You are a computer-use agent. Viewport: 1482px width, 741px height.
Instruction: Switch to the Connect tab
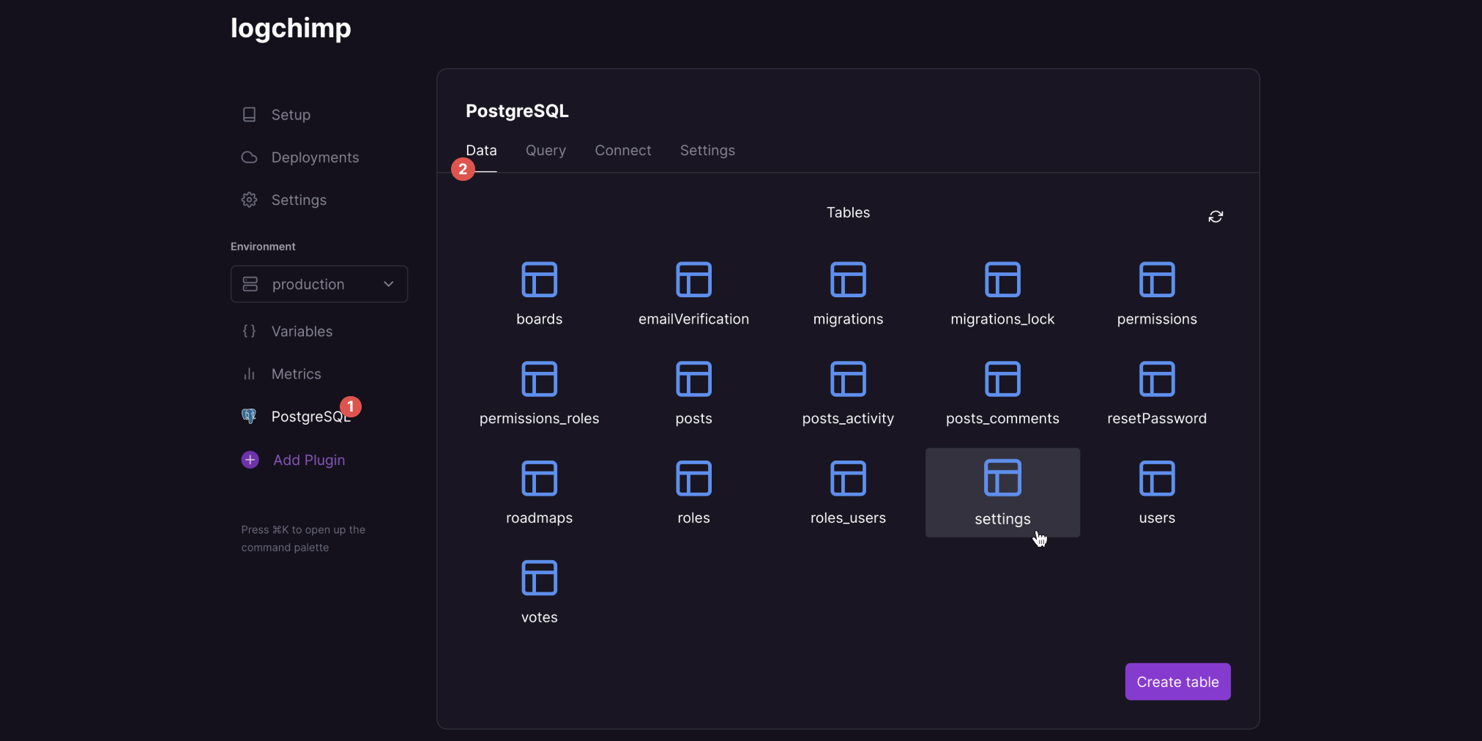623,150
